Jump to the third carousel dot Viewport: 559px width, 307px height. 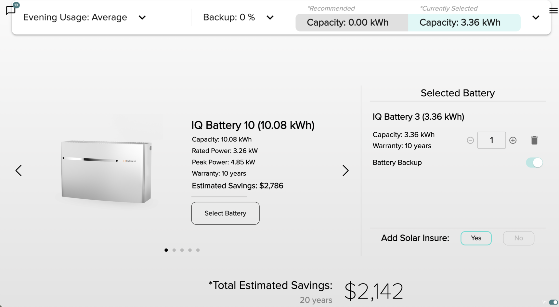click(x=182, y=250)
